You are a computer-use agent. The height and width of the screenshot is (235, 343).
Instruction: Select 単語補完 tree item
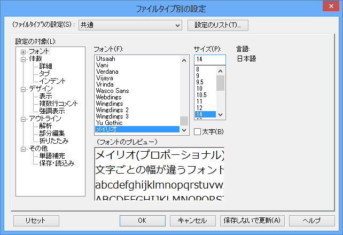click(52, 156)
